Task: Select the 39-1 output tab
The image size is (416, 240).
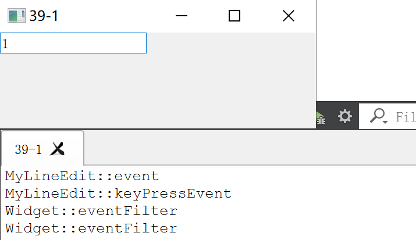Action: click(x=28, y=149)
